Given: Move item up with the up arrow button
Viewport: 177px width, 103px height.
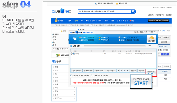Looking at the screenshot, I should [121, 71].
